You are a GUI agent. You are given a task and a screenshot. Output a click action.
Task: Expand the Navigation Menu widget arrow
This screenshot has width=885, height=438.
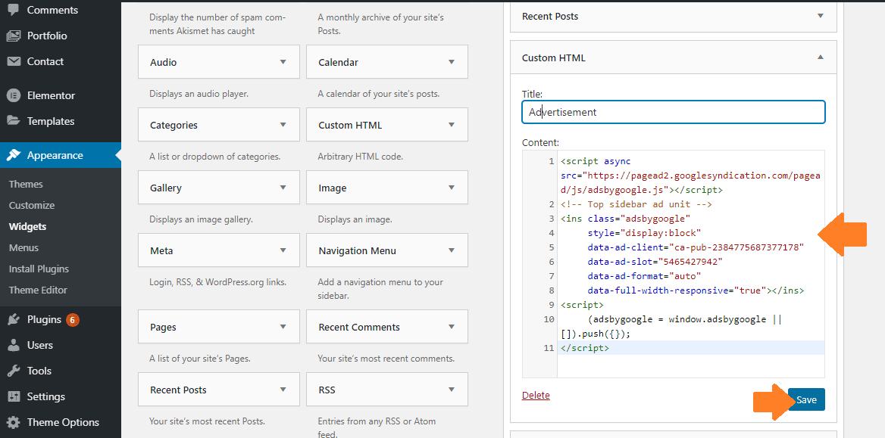(x=451, y=250)
